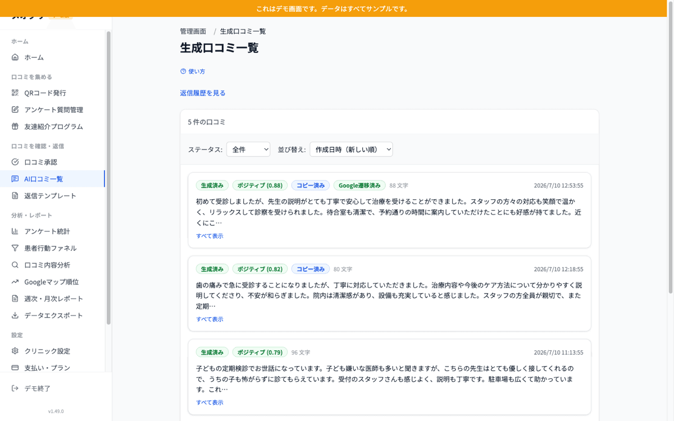Click the funnel icon for patient behavior
Image resolution: width=674 pixels, height=421 pixels.
click(x=15, y=248)
